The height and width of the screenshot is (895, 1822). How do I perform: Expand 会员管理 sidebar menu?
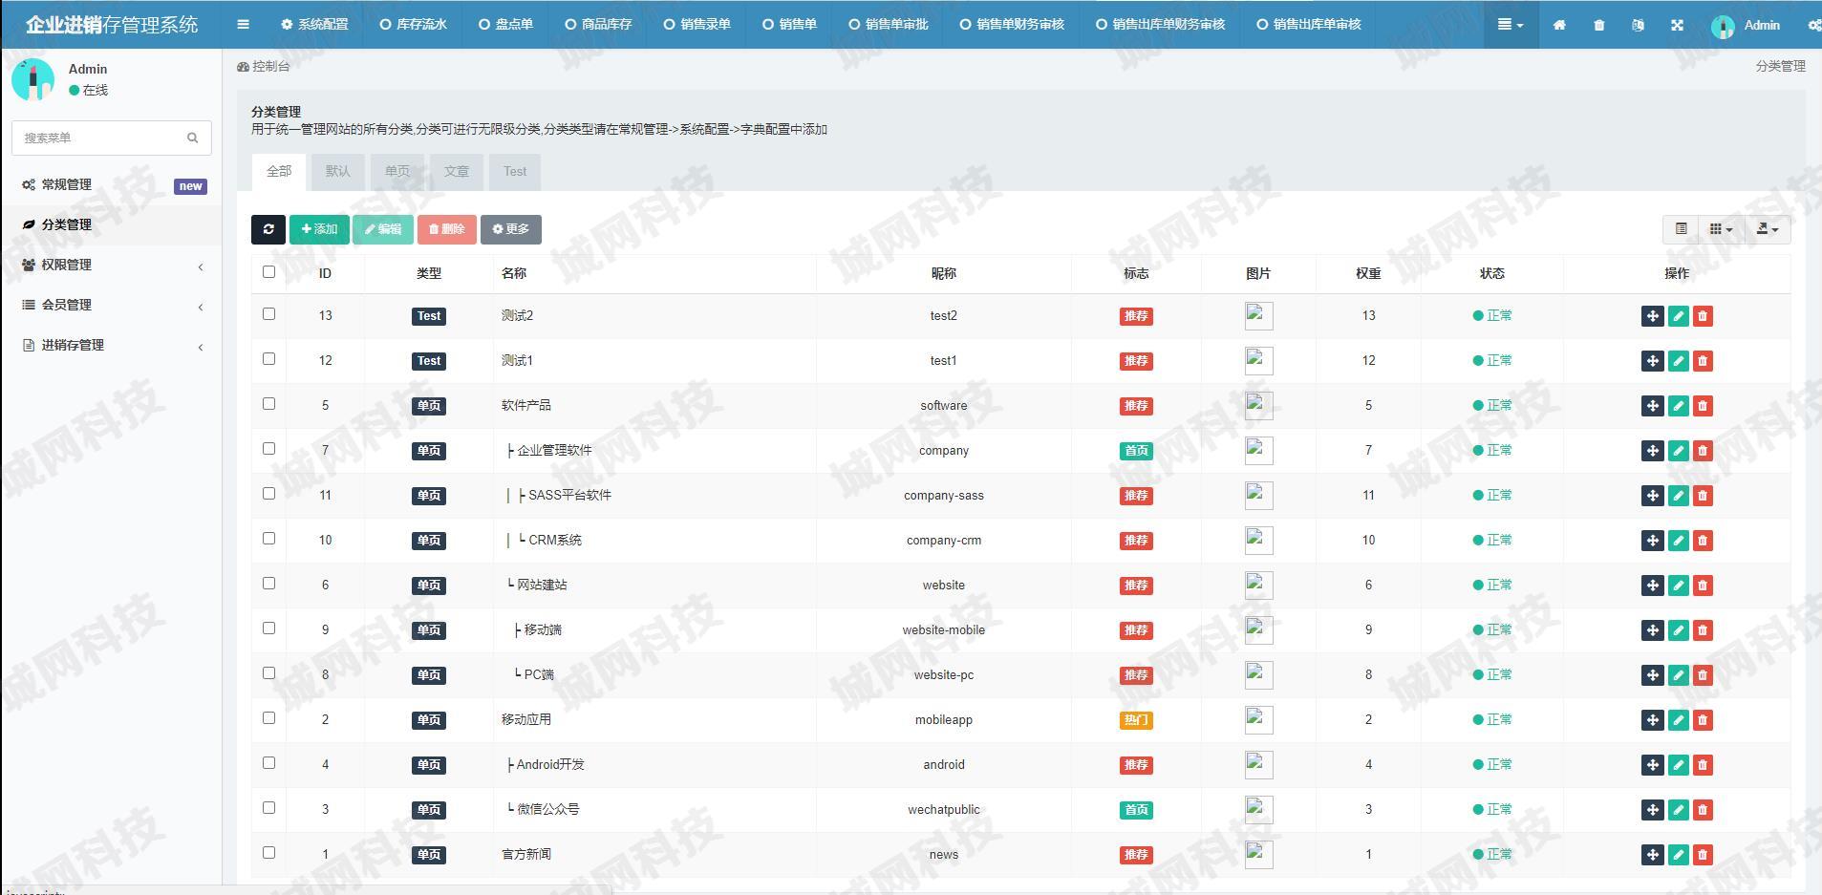111,306
